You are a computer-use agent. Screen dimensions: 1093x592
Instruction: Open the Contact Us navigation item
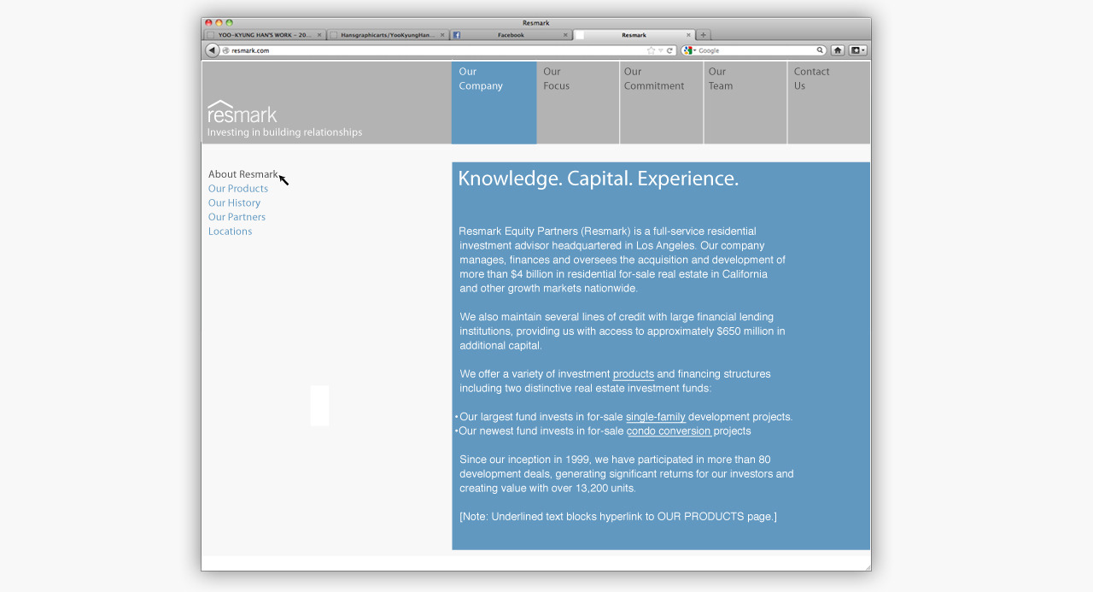point(811,79)
